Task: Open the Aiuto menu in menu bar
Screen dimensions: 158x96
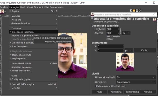Action: [61, 7]
